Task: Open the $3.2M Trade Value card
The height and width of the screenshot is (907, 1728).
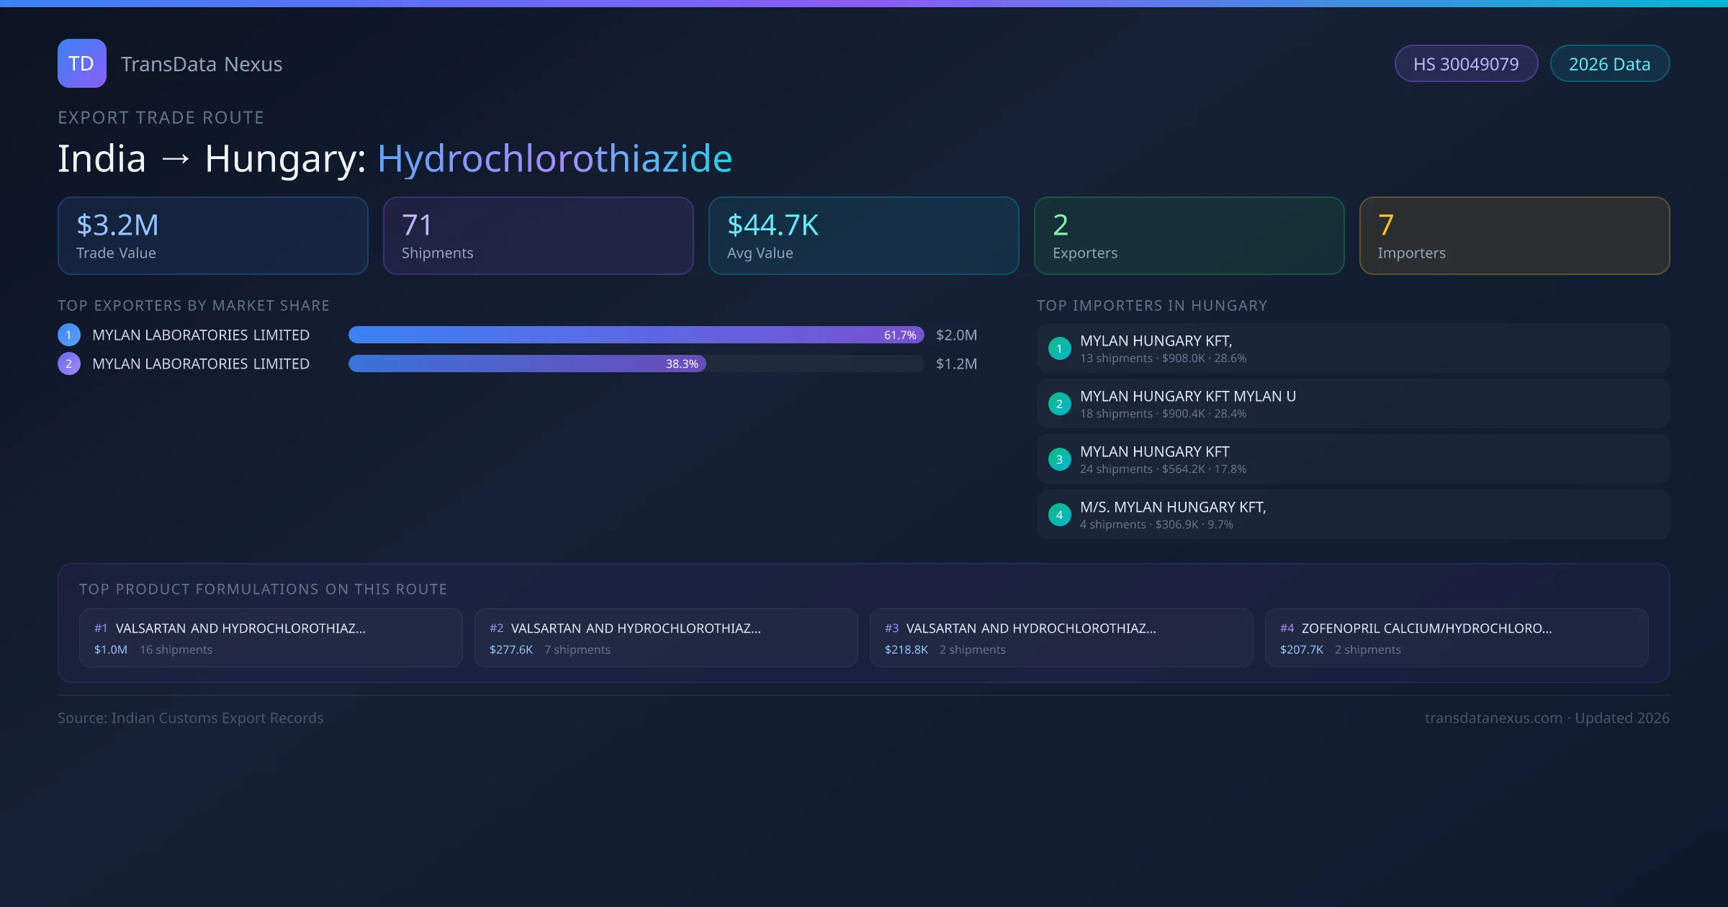Action: (x=212, y=235)
